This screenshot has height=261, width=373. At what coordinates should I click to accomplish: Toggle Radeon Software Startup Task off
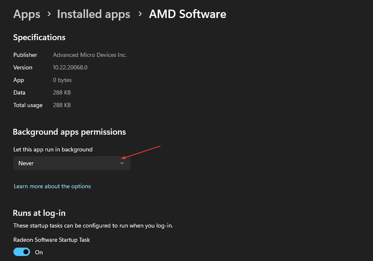coord(21,252)
